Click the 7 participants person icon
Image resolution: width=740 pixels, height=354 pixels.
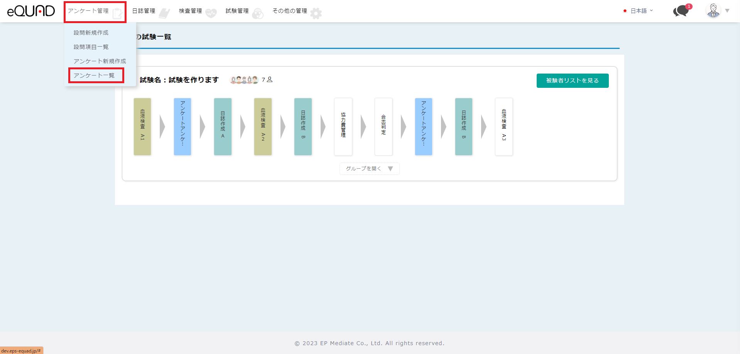[x=270, y=79]
